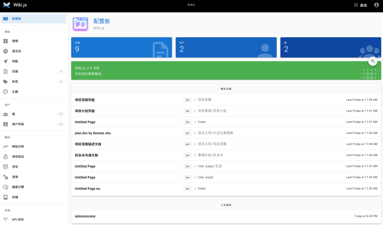Viewport: 383px width, 225px height.
Task: Open the 标签 tags icon
Action: coord(6,81)
